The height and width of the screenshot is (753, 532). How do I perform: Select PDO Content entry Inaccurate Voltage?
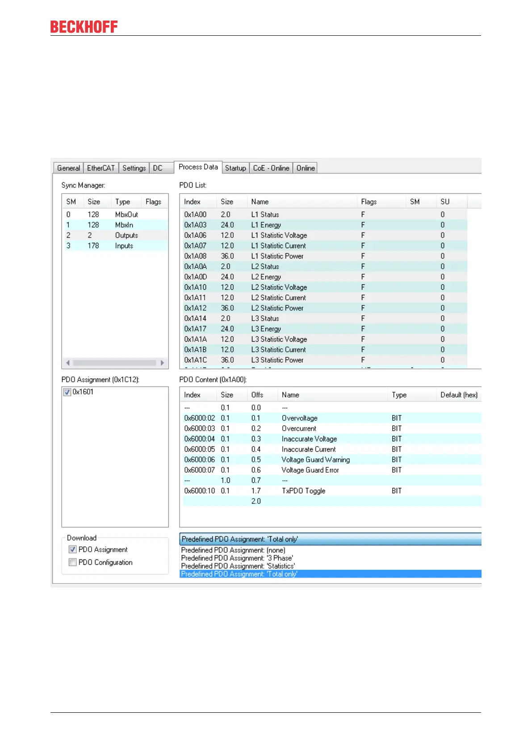332,439
